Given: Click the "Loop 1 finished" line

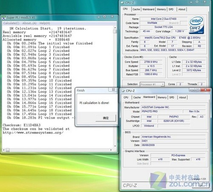Looking at the screenshot, I should 38,47.
